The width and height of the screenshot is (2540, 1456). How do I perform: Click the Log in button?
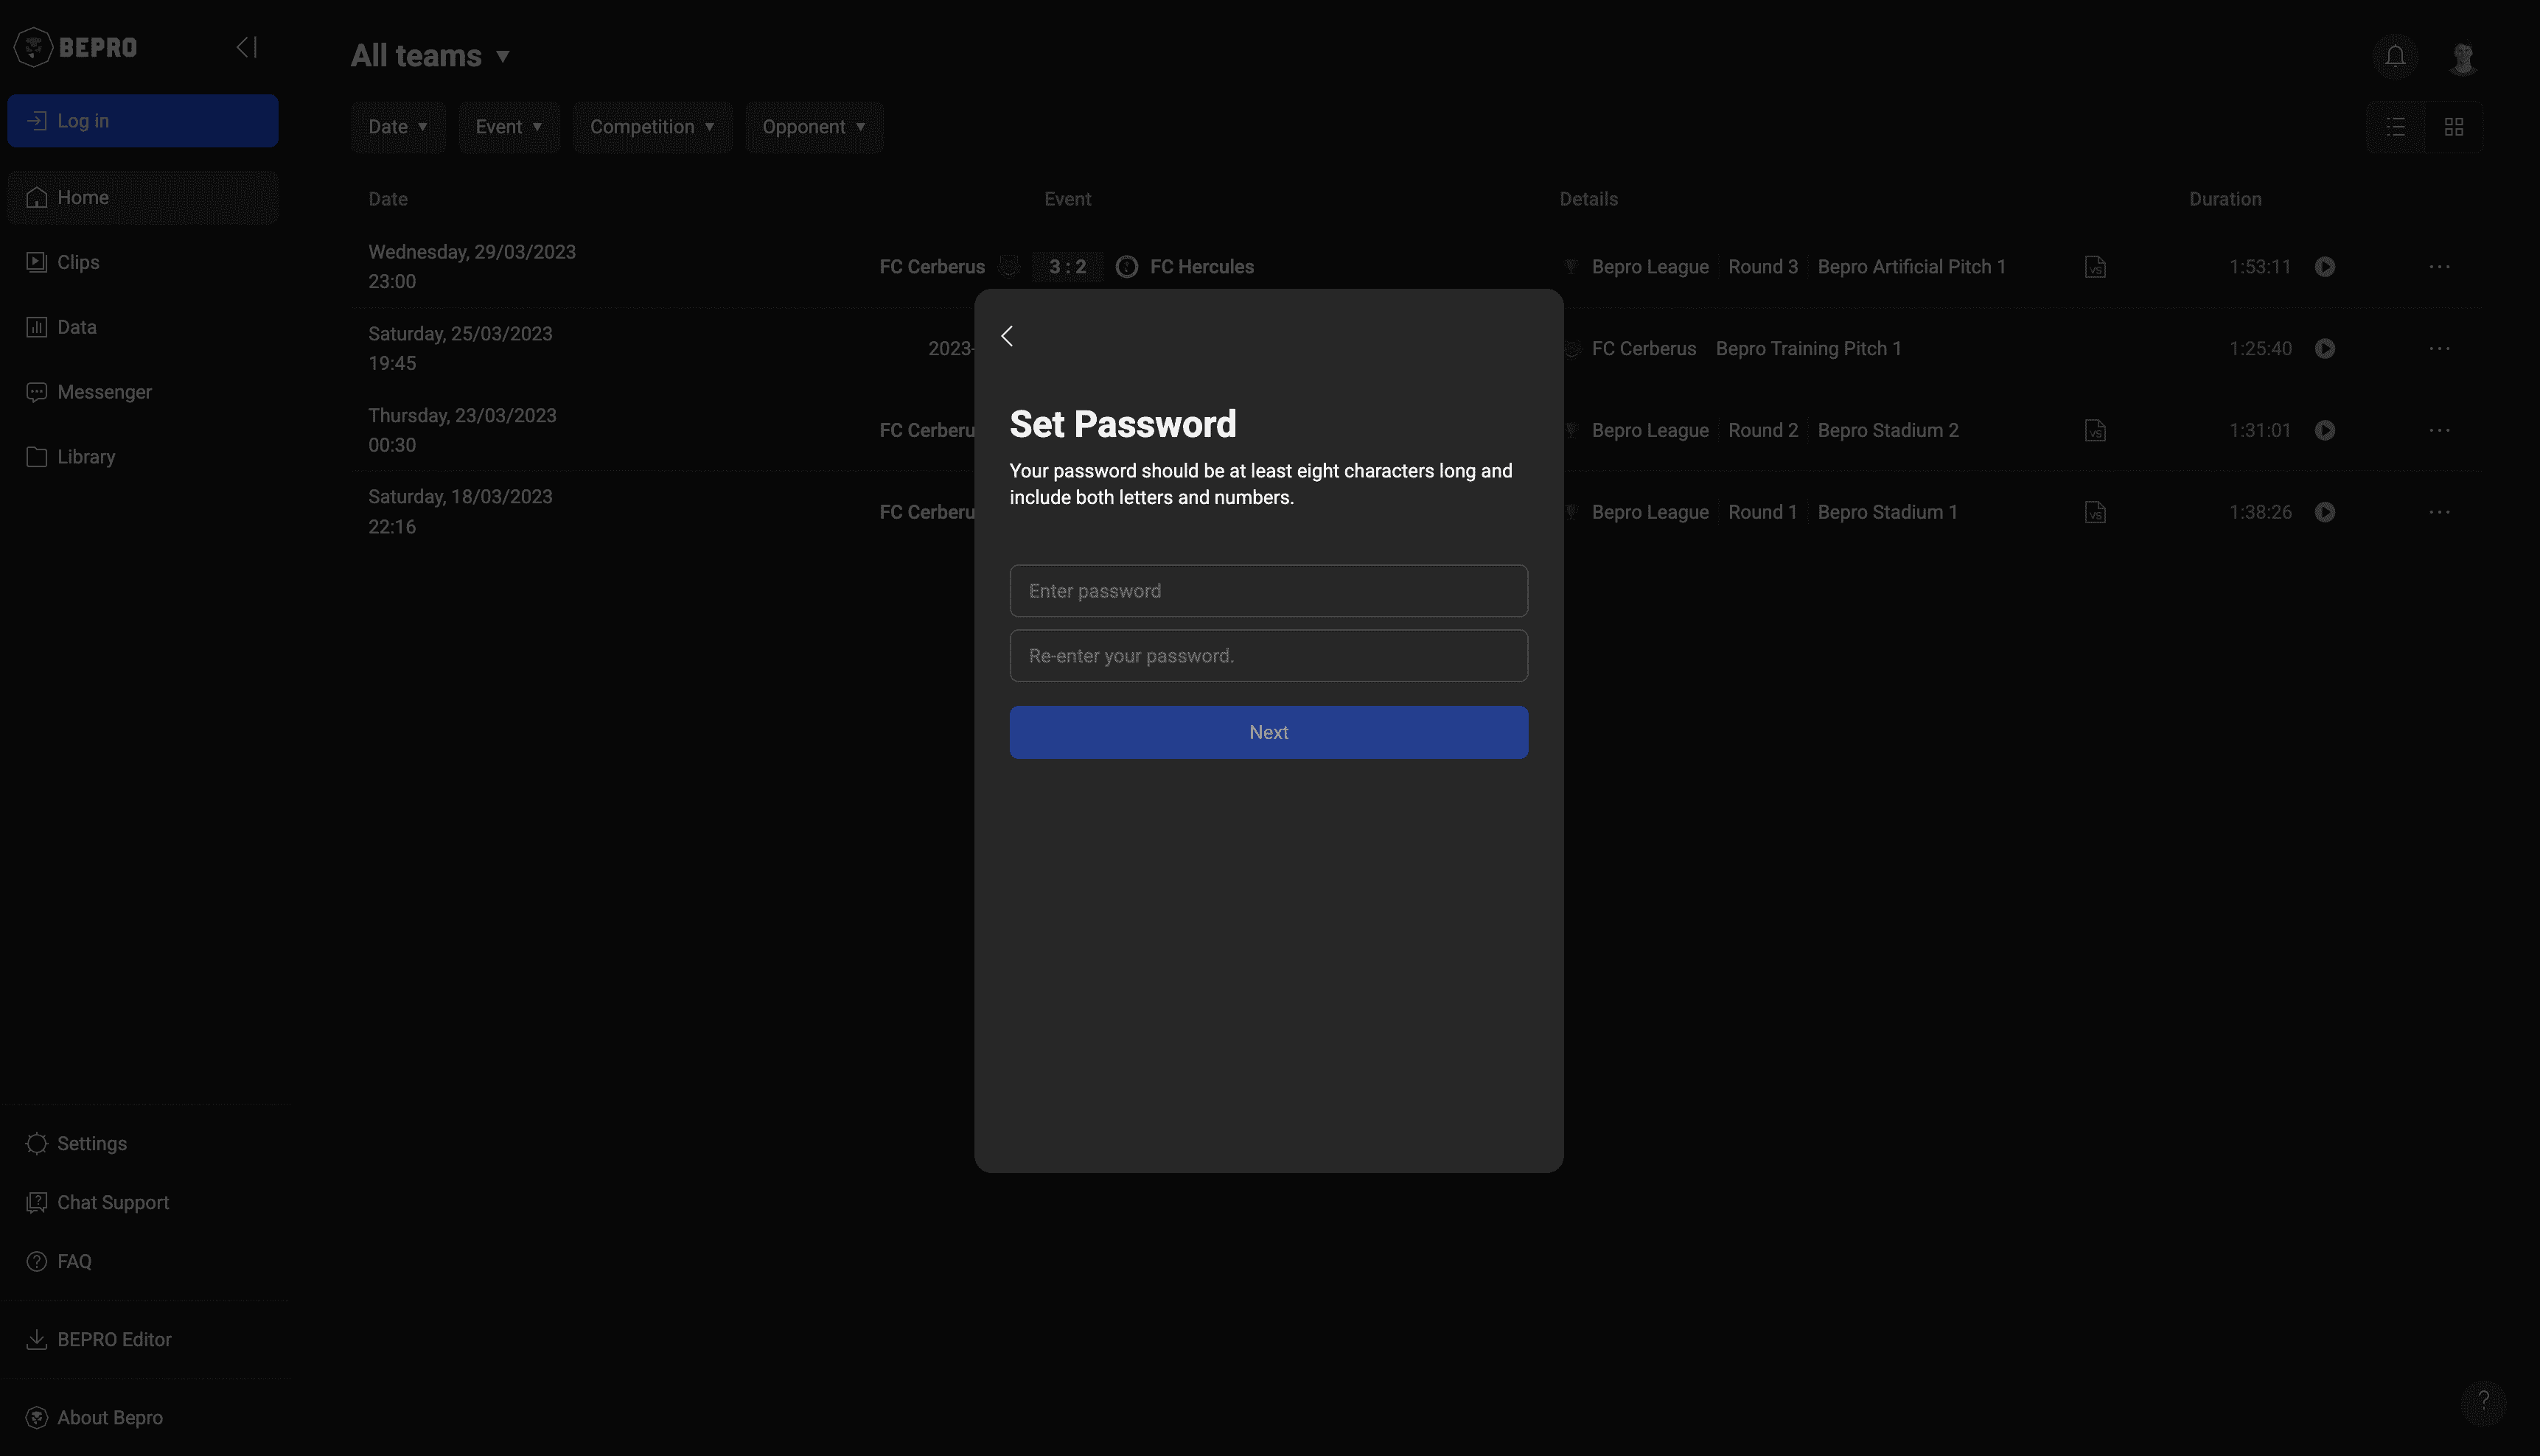(142, 121)
